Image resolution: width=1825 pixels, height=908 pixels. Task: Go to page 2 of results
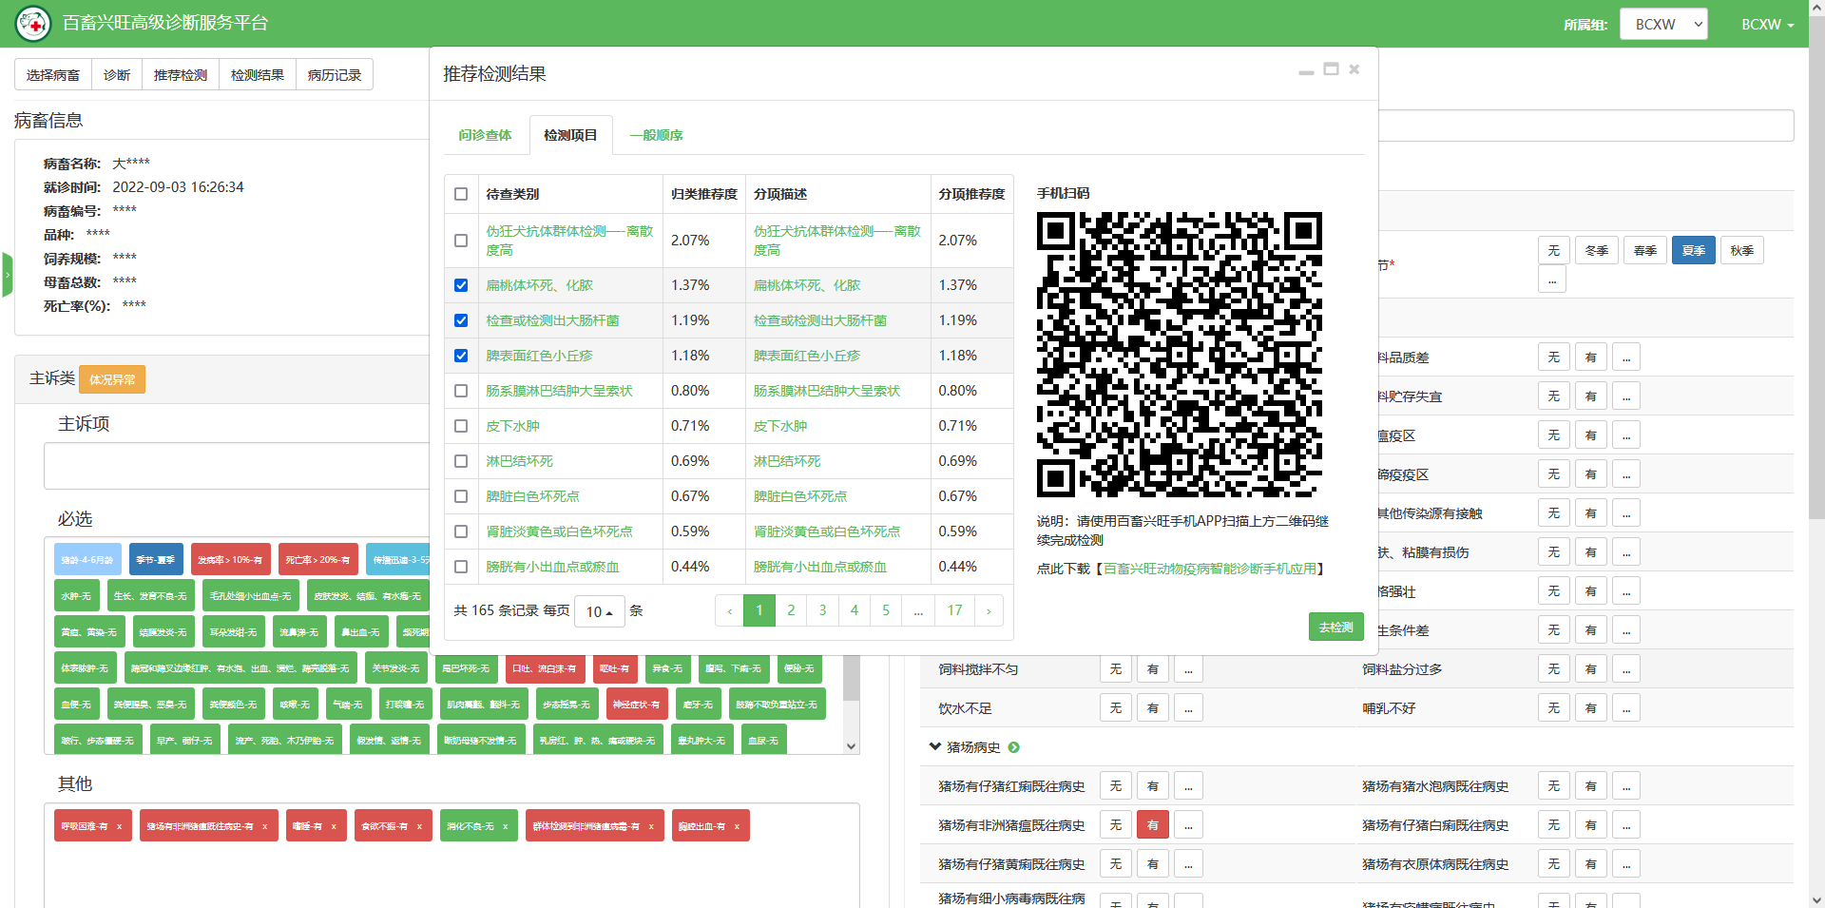tap(791, 610)
